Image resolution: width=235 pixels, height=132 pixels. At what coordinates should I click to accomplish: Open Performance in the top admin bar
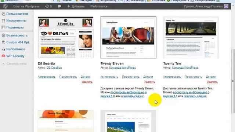tap(99, 7)
